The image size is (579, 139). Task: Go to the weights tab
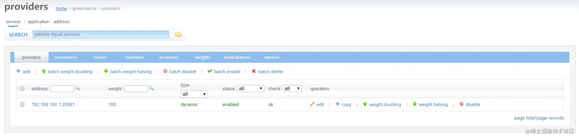click(x=203, y=57)
